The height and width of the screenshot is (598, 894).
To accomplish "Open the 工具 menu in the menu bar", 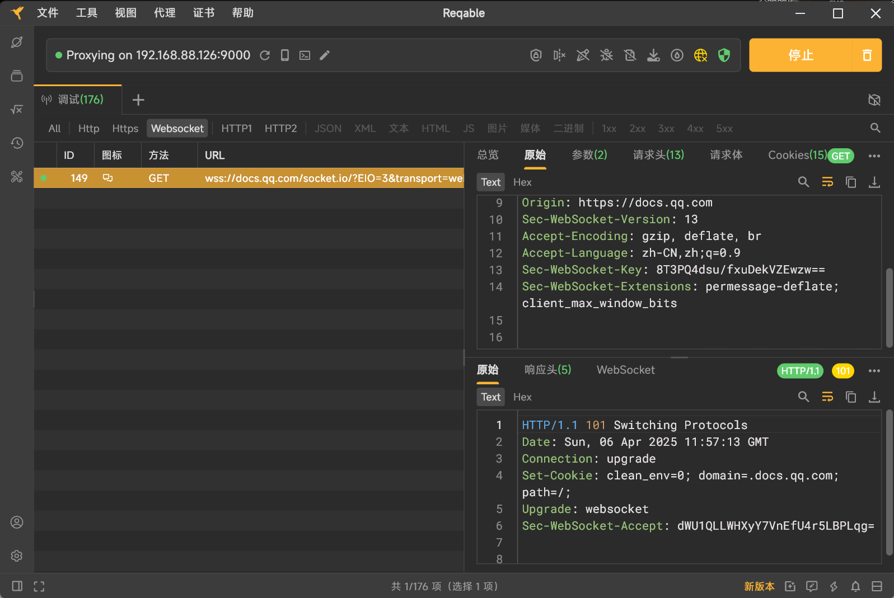I will click(x=86, y=13).
